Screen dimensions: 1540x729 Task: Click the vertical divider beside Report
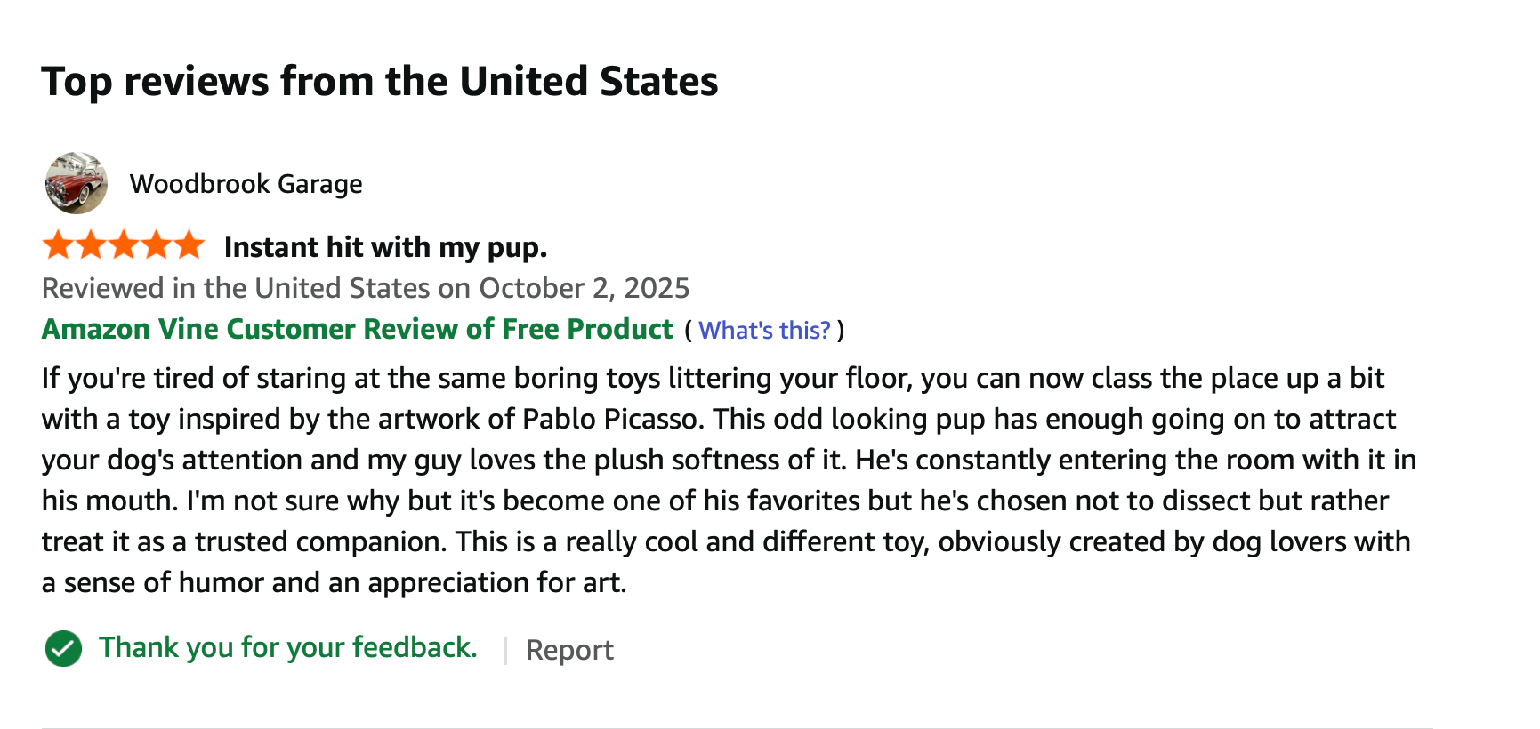coord(505,650)
